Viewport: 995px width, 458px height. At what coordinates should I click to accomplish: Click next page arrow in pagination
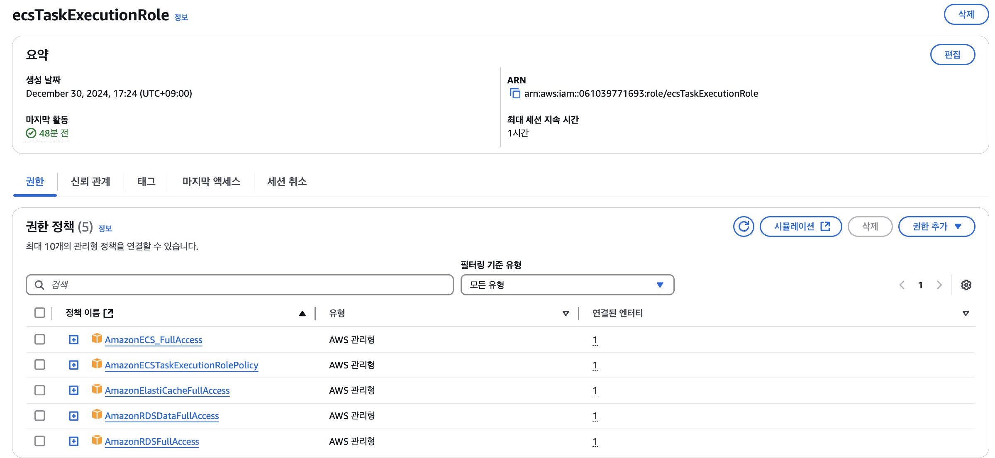click(x=939, y=285)
